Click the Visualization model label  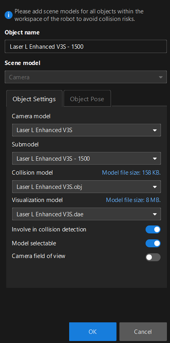click(37, 200)
